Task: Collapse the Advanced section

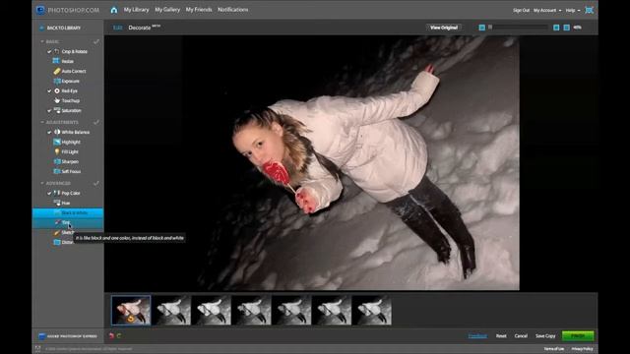Action: (42, 183)
